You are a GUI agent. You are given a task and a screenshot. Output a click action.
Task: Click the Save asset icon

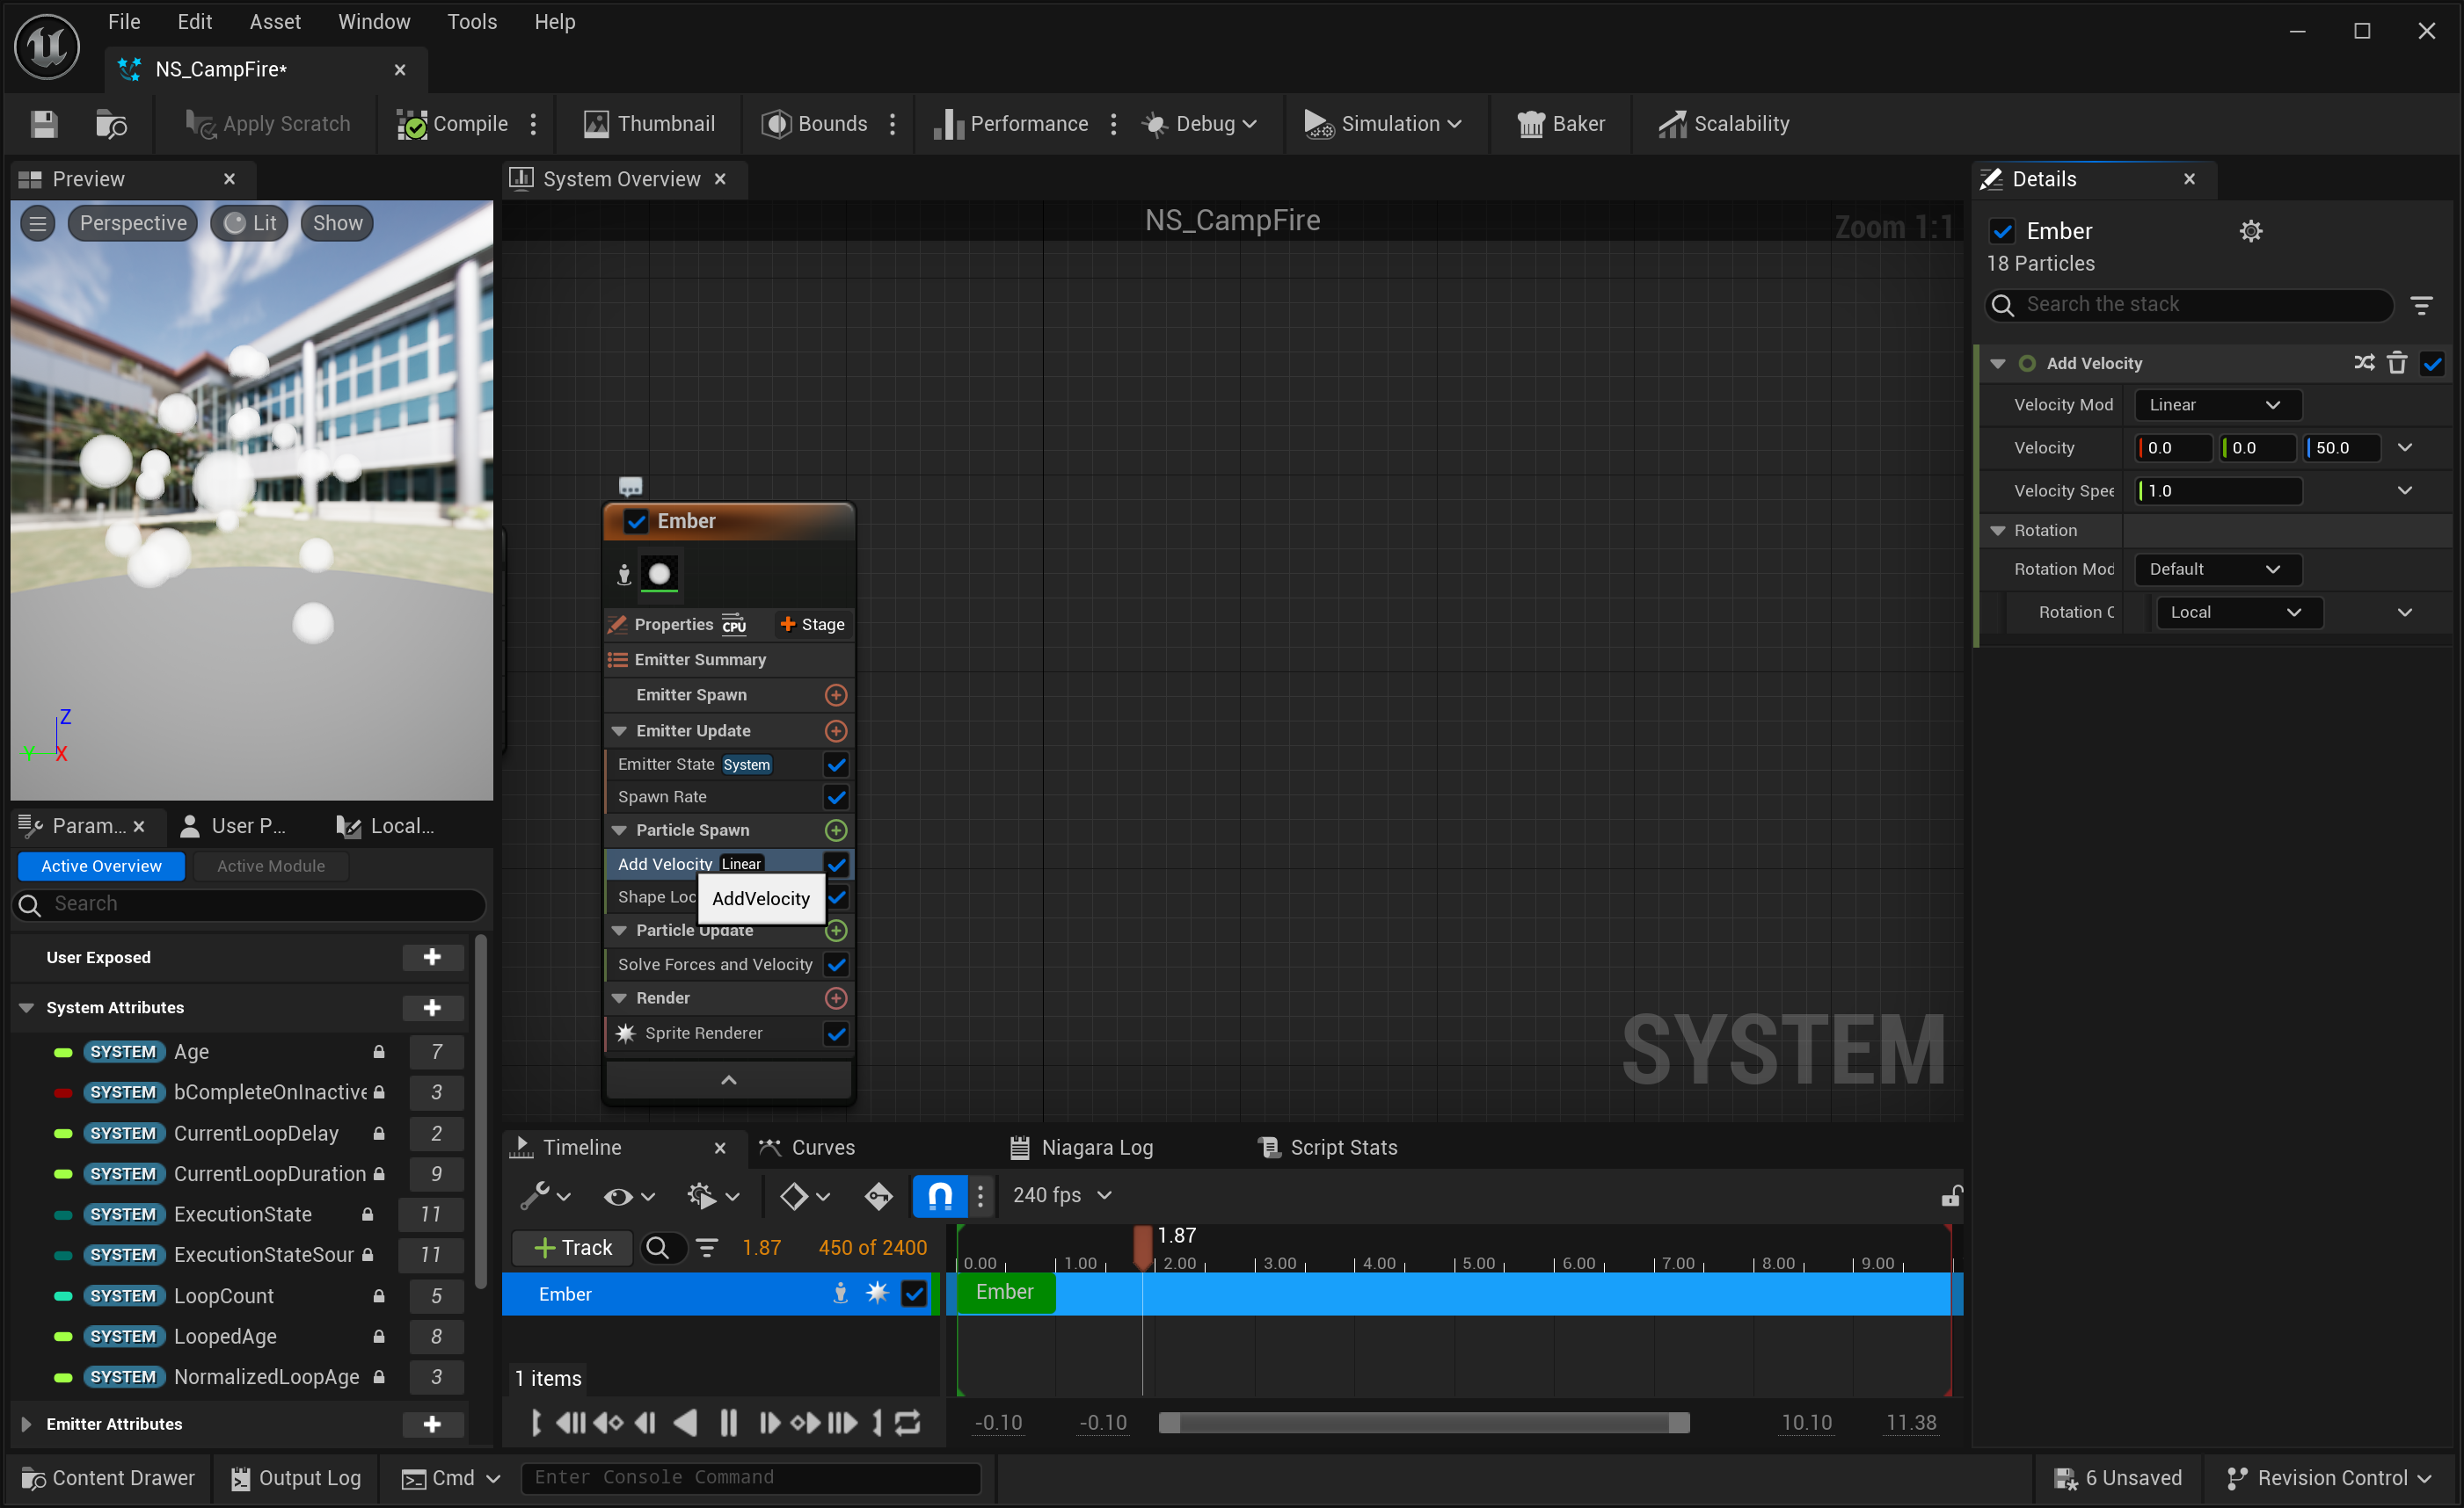tap(43, 124)
